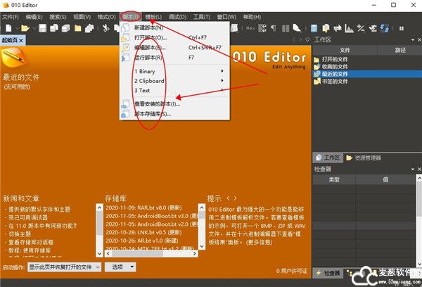This screenshot has width=422, height=287.
Task: Open news link 现已可用调试器
Action: click(x=28, y=217)
